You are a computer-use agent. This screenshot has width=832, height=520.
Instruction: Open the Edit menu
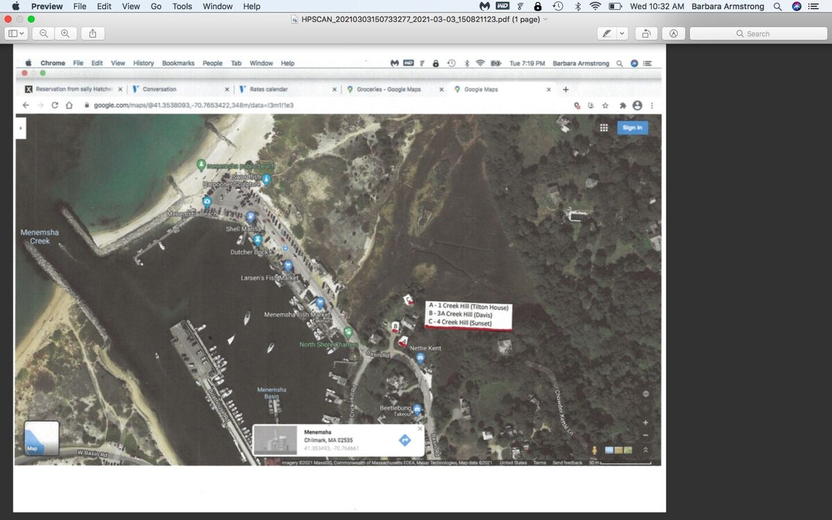104,6
